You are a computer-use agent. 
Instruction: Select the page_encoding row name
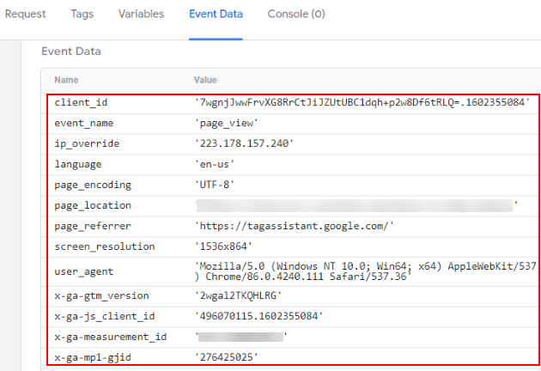[x=93, y=185]
